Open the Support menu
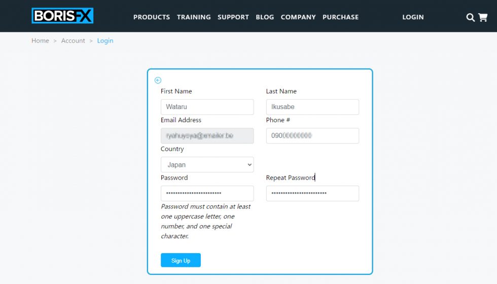 (233, 17)
